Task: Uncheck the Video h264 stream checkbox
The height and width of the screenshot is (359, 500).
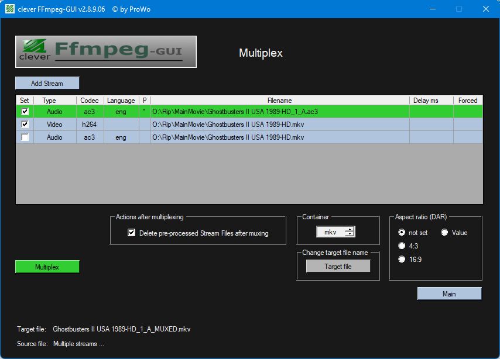Action: pos(25,124)
